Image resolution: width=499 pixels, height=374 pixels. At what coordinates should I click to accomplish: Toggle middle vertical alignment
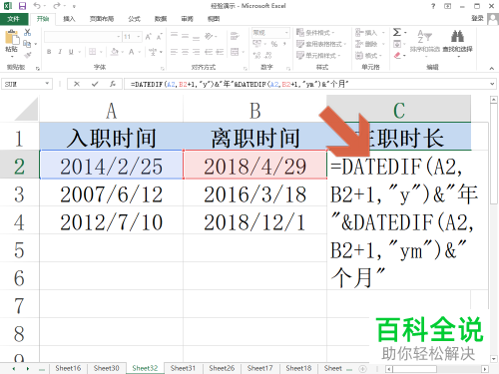(x=186, y=36)
